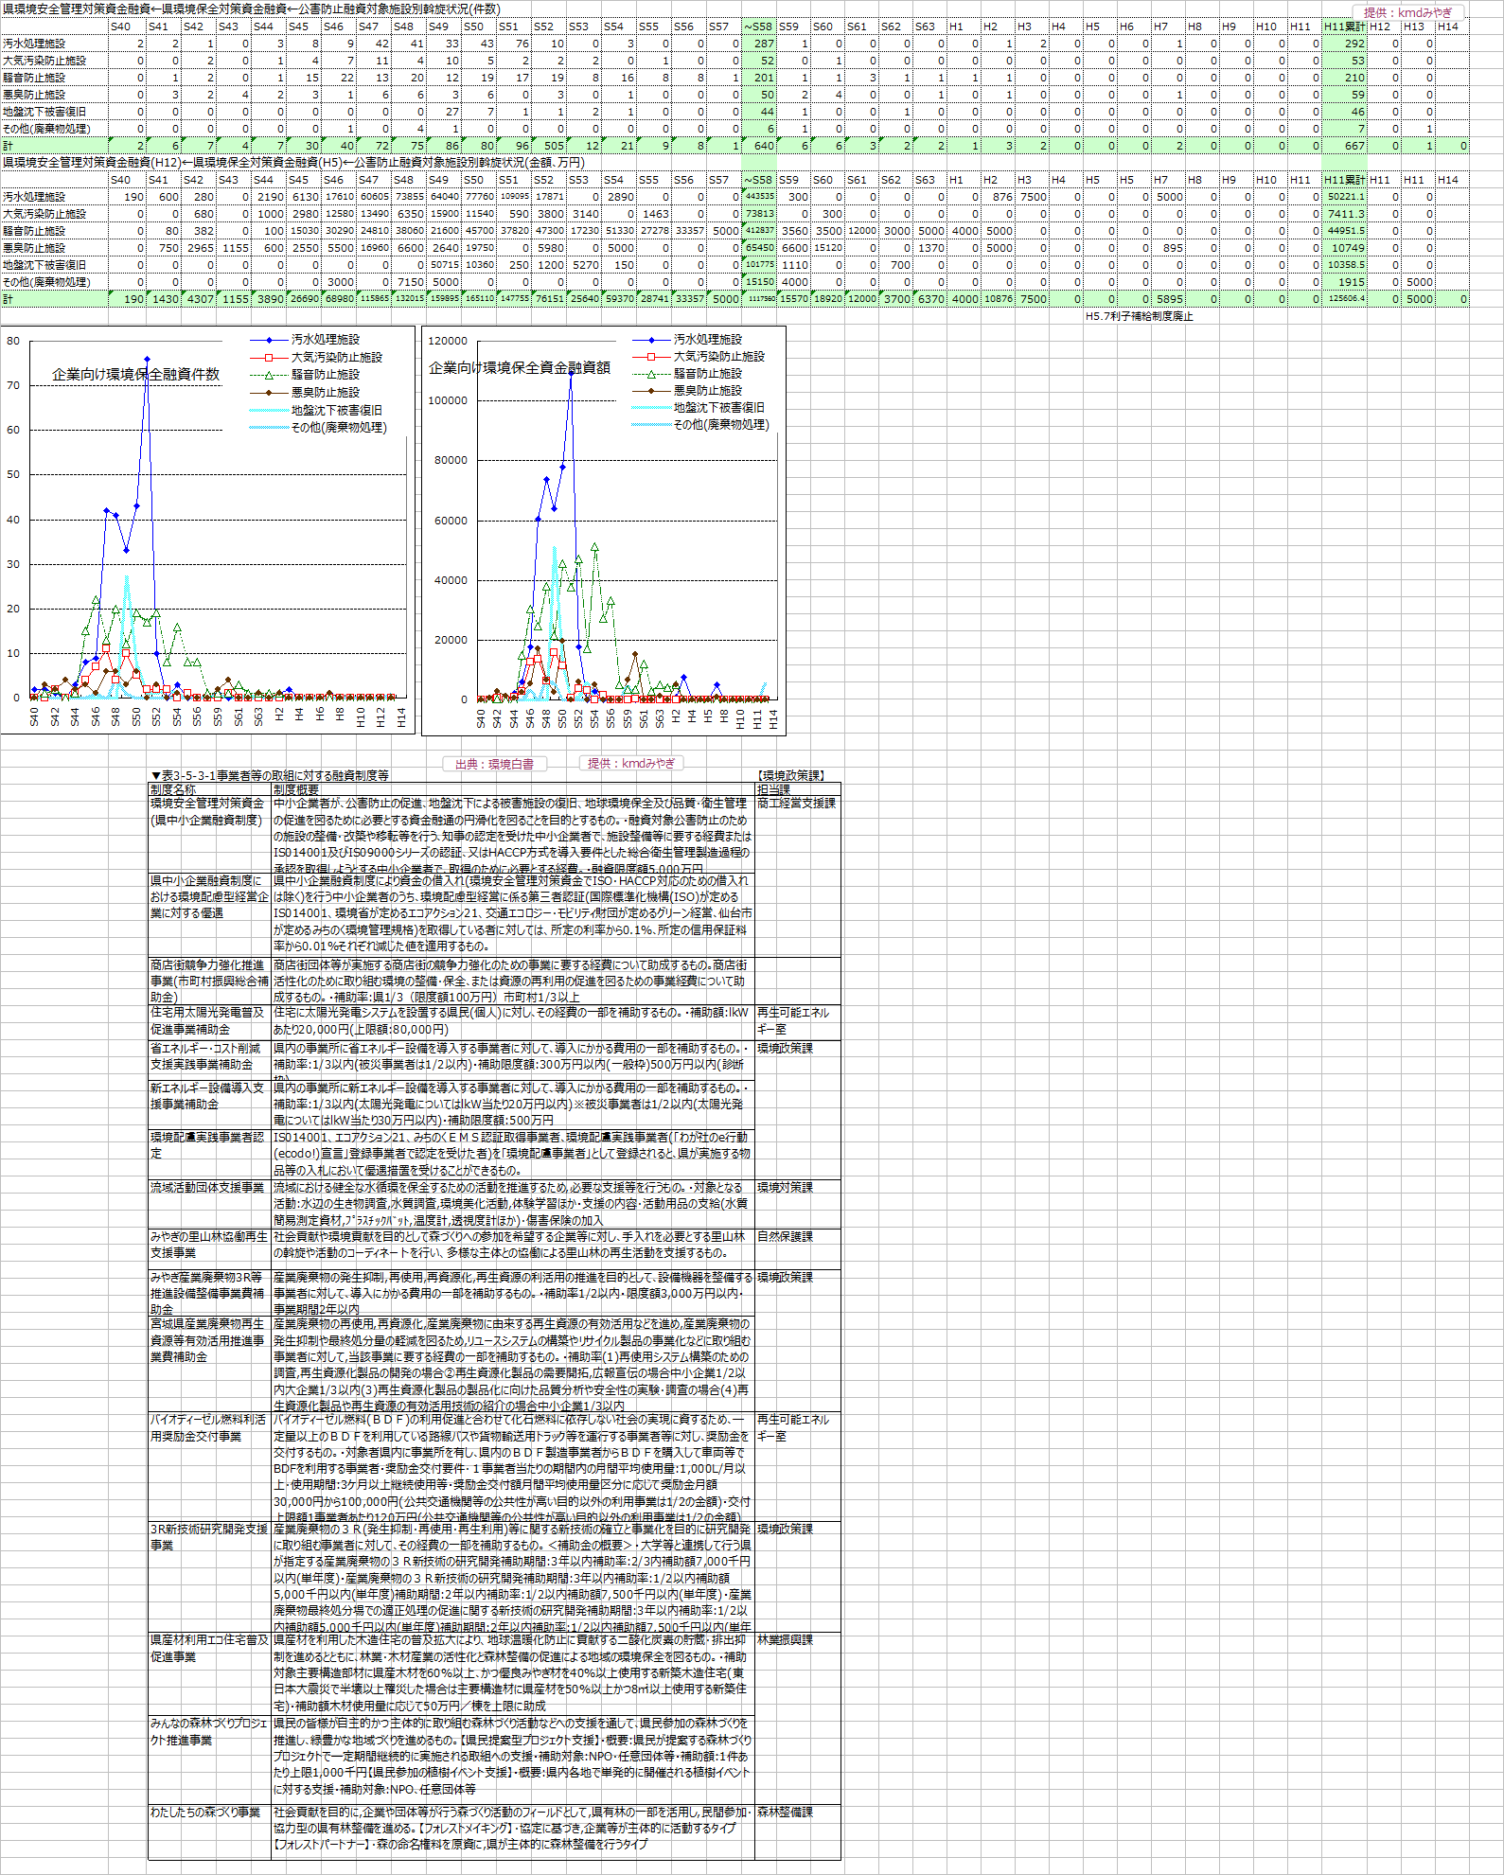Image resolution: width=1504 pixels, height=1875 pixels.
Task: Select the 企業向け環境保全融資件数 chart title
Action: tap(135, 374)
